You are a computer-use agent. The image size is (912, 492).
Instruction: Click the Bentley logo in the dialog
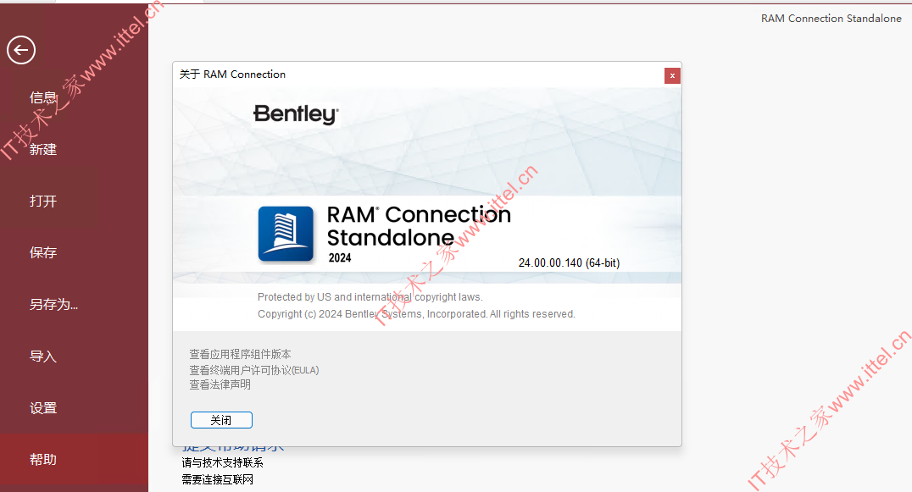click(x=296, y=113)
